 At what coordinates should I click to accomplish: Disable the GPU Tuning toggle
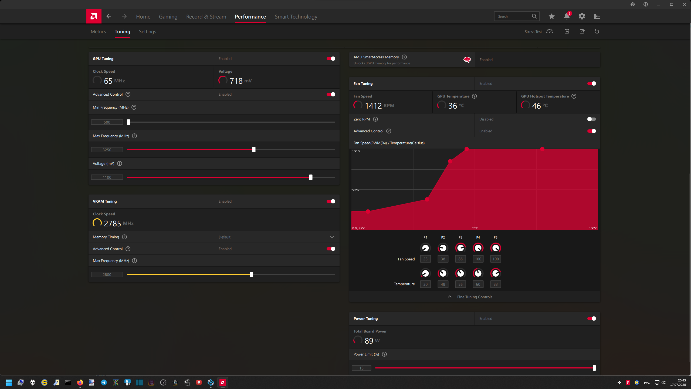[x=331, y=59]
